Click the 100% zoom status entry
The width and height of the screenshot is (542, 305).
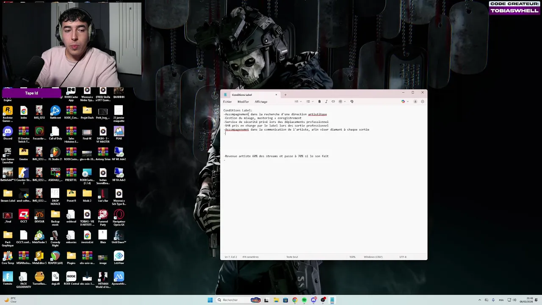[x=352, y=257]
